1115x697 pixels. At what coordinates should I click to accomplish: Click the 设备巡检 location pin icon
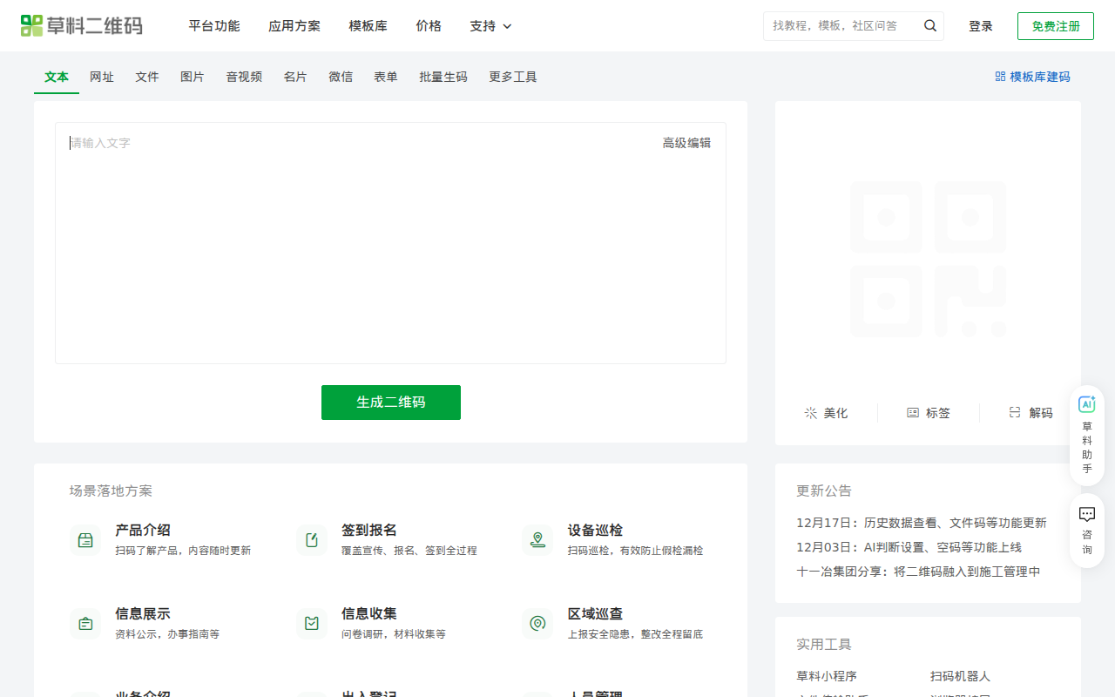[537, 539]
